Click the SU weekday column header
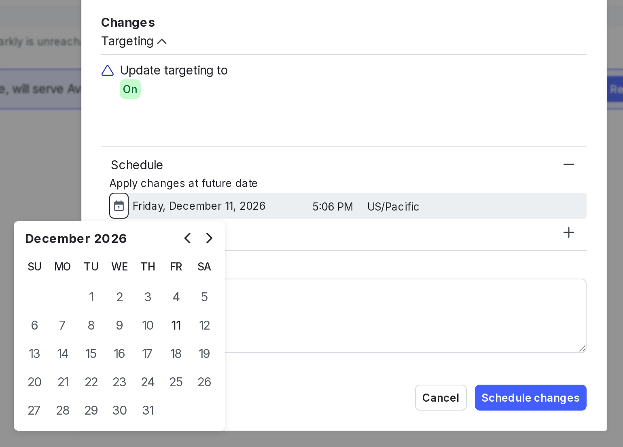Screen dimensions: 623x447 coord(35,267)
